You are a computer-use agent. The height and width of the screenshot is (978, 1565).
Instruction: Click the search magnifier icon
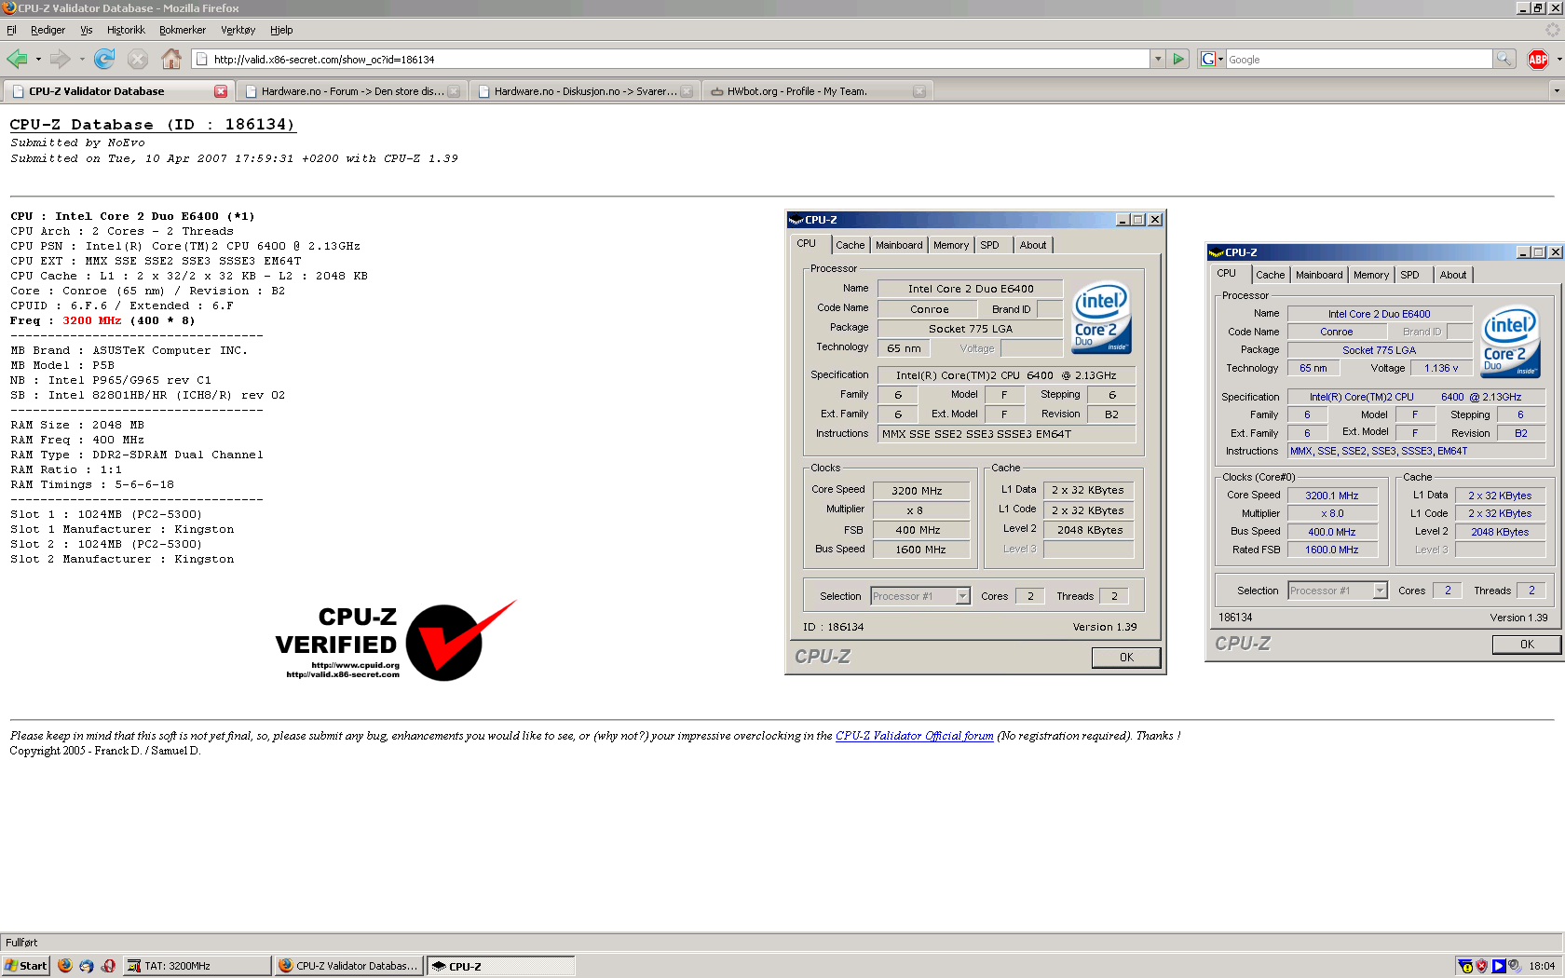point(1504,59)
